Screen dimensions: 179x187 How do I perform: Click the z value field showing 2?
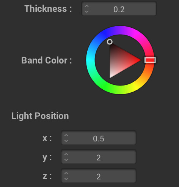[99, 176]
